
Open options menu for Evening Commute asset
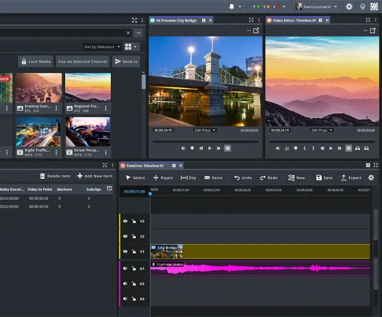56,109
